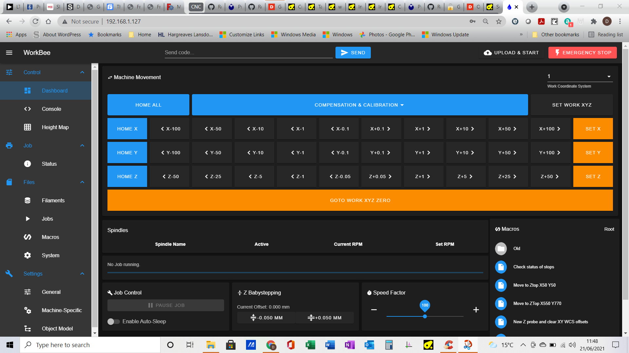Select the Dashboard icon in sidebar
This screenshot has width=629, height=353.
(28, 91)
